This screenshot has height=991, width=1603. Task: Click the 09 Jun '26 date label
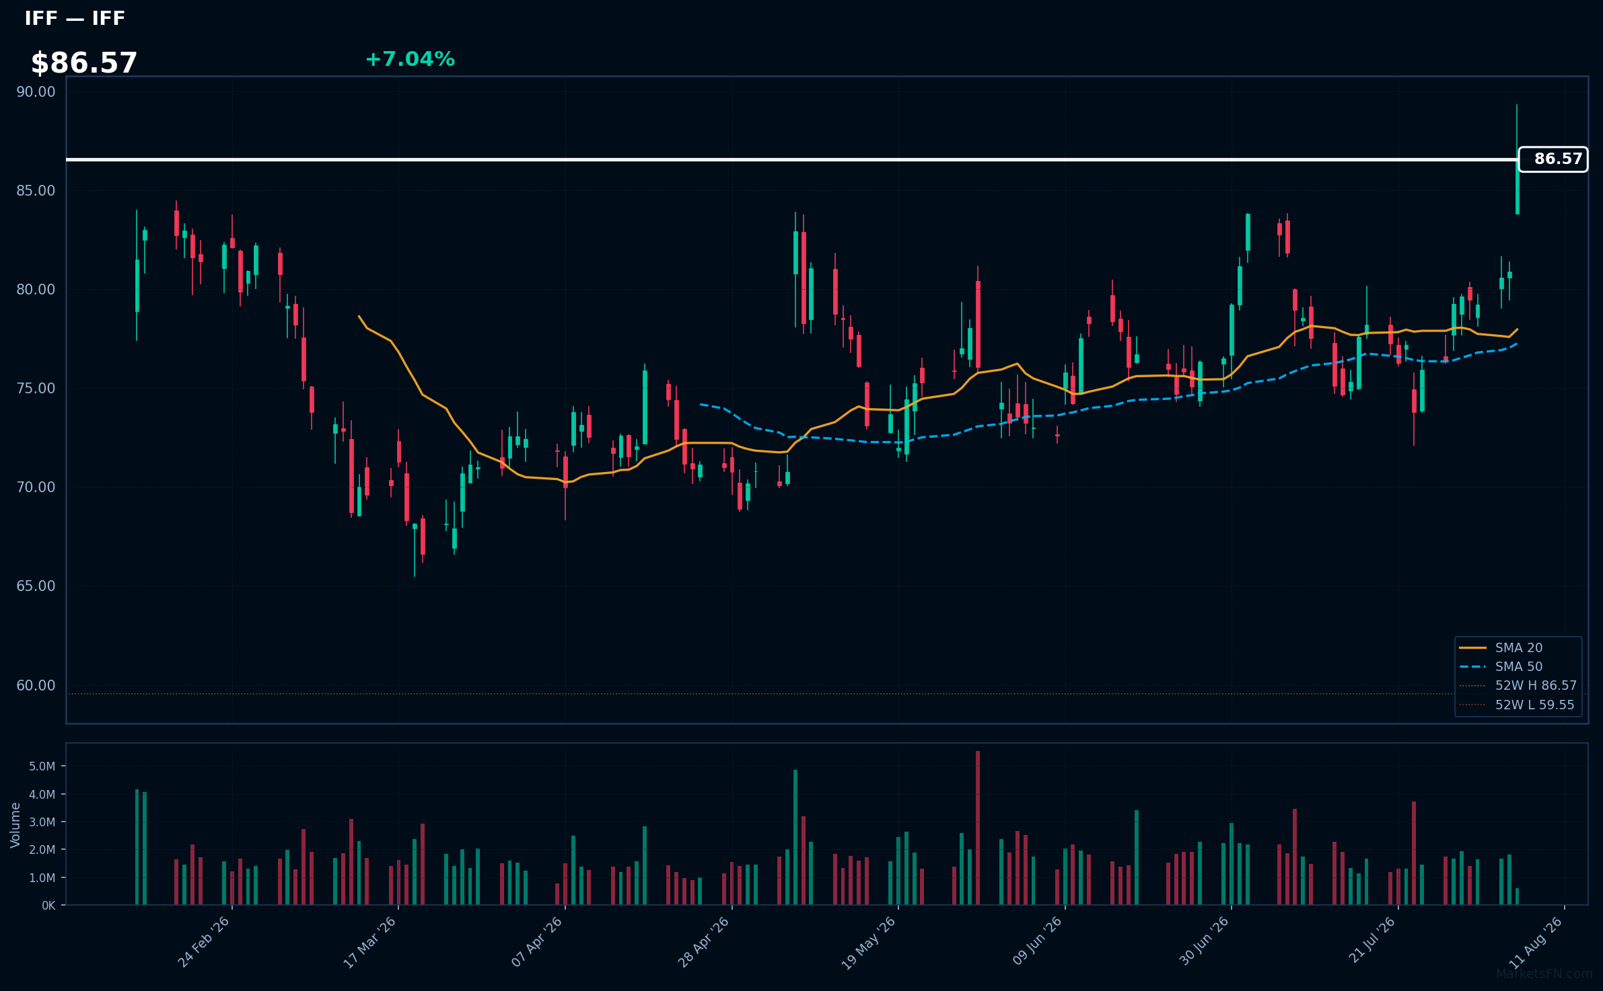tap(1037, 942)
